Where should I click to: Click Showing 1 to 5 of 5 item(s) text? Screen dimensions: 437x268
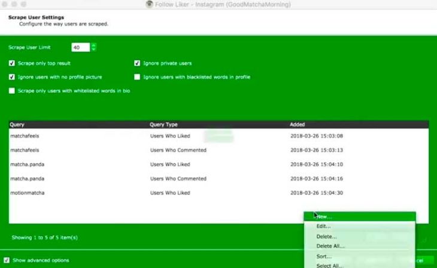44,237
